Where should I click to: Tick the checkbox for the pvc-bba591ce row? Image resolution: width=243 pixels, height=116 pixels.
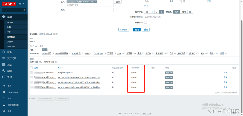[32, 82]
